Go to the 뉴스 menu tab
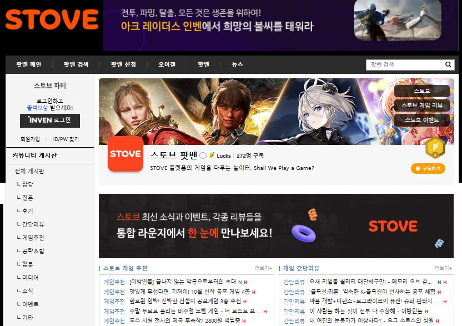Viewport: 462px width, 326px height. [237, 64]
